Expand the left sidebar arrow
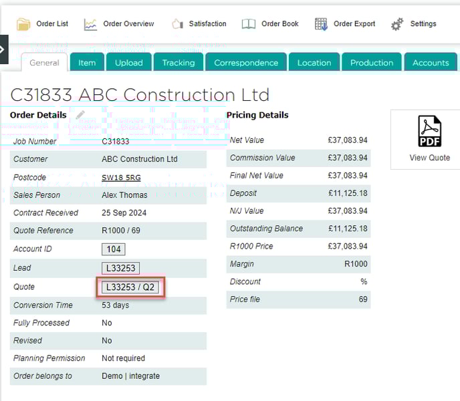460x401 pixels. click(3, 49)
